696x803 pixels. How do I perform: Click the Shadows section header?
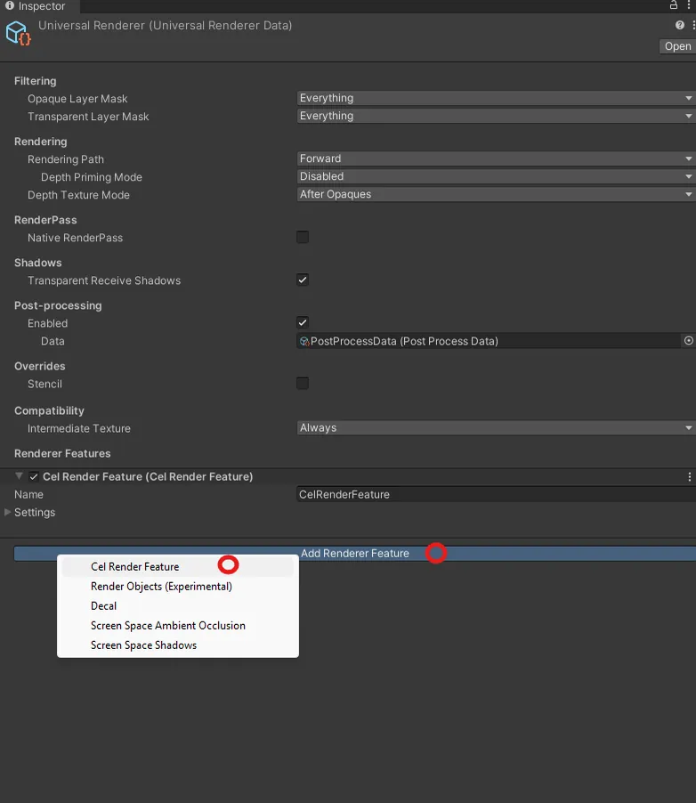[x=38, y=263]
